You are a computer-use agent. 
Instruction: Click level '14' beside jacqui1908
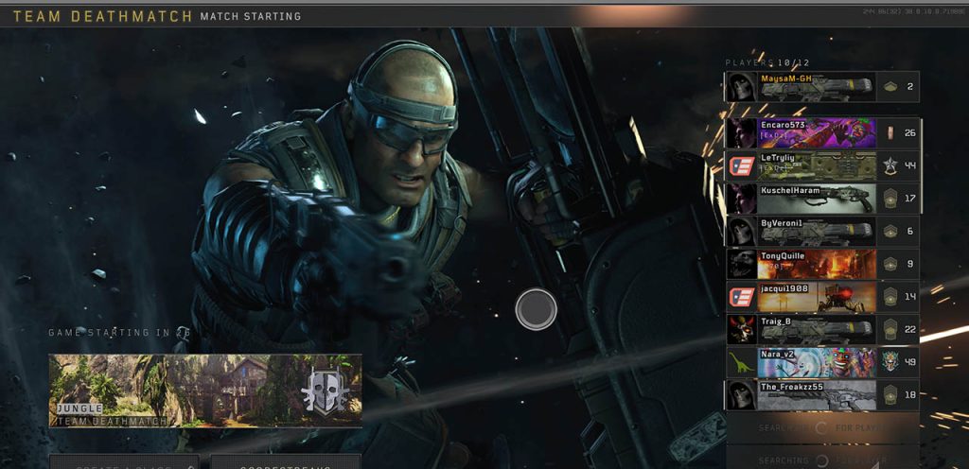tap(909, 297)
